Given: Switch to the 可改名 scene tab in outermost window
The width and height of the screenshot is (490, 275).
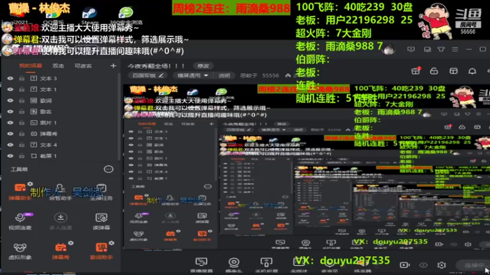Looking at the screenshot, I should [83, 66].
